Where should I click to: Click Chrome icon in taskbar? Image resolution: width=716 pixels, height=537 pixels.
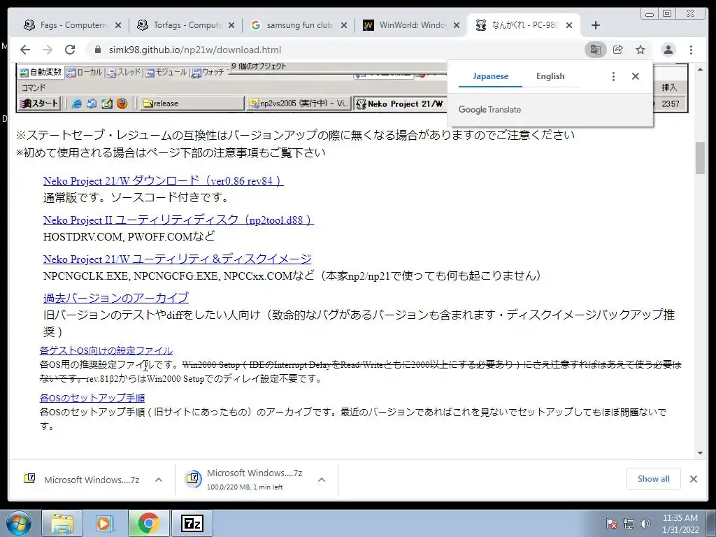click(148, 524)
